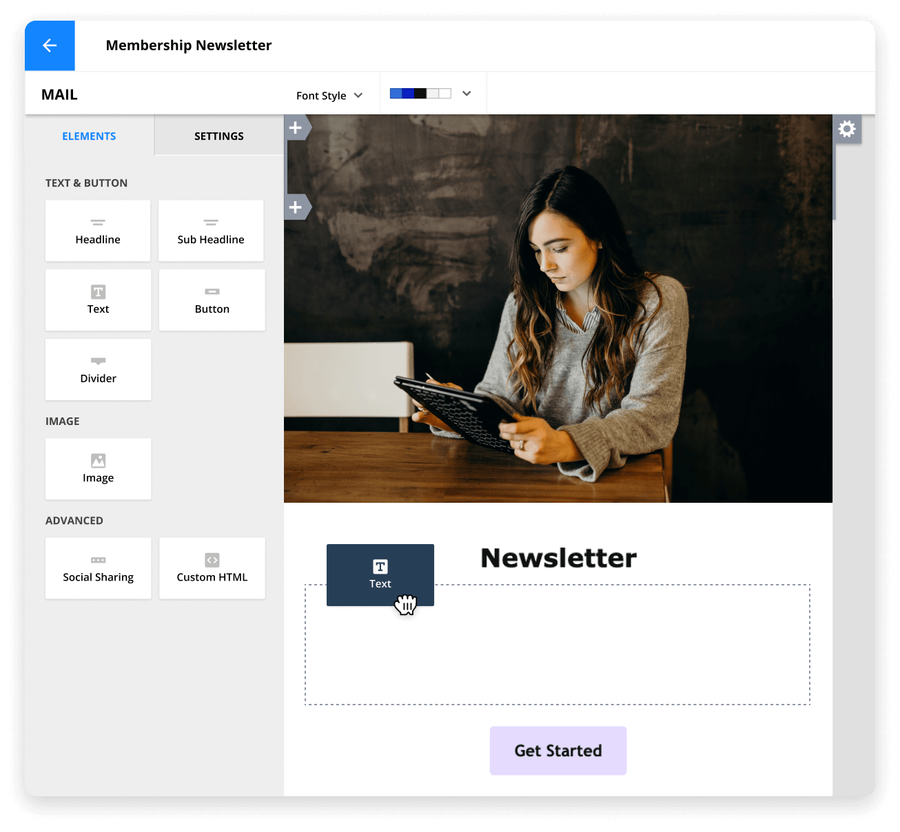900x832 pixels.
Task: Pick the Button element tile
Action: pyautogui.click(x=212, y=300)
